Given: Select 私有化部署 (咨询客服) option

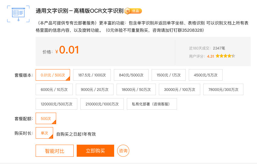Looking at the screenshot, I should (x=152, y=104).
